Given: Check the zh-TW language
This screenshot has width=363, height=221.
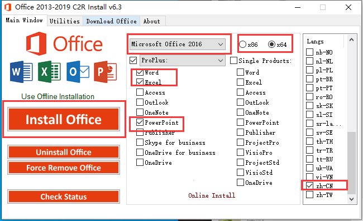Looking at the screenshot, I should click(x=309, y=195).
